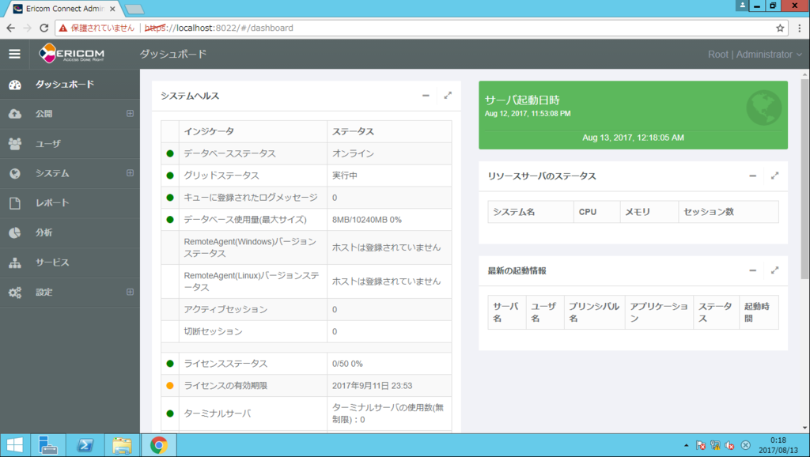810x457 pixels.
Task: Expand the システムヘルス panel to full screen
Action: pos(448,95)
